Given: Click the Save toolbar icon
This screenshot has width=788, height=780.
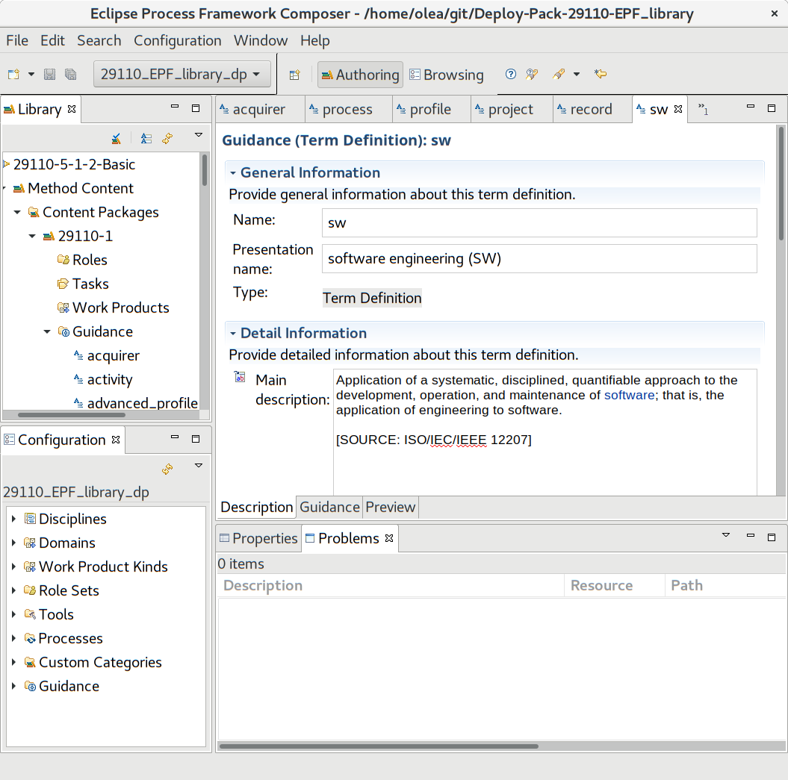Looking at the screenshot, I should pyautogui.click(x=49, y=75).
